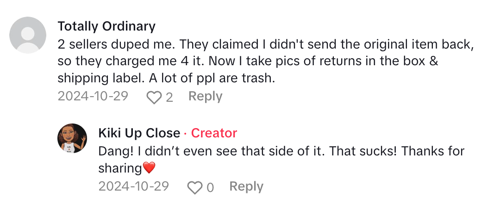488x210 pixels.
Task: Click the pink Creator badge label
Action: click(x=214, y=133)
